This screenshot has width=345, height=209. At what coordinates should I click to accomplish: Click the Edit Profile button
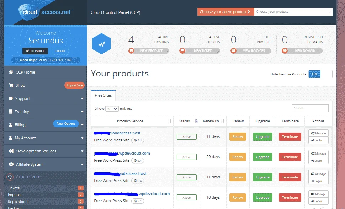point(35,51)
